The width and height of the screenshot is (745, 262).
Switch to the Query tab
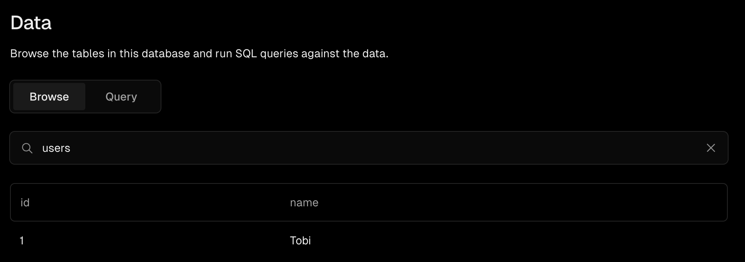coord(121,97)
